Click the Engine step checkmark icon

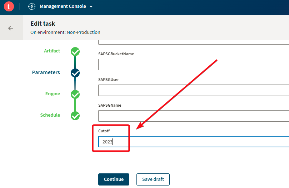(x=75, y=95)
